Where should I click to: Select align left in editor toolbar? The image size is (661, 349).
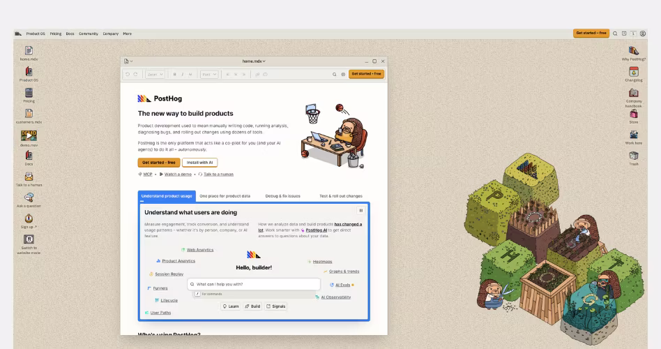(227, 74)
